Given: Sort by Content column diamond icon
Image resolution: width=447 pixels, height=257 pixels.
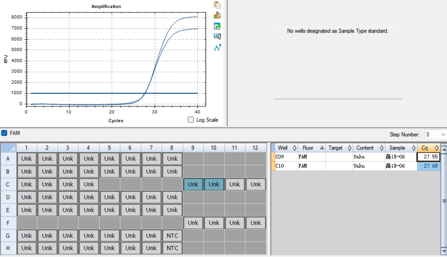Looking at the screenshot, I should point(381,148).
